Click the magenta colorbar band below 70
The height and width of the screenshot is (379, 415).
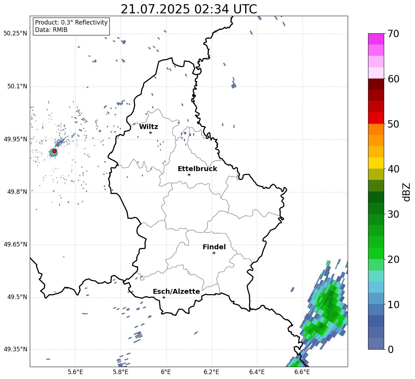coord(376,39)
